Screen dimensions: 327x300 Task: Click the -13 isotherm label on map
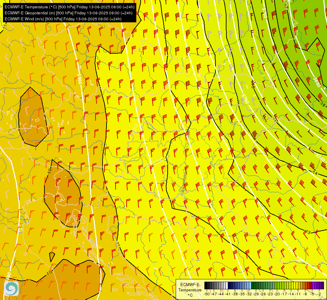pos(308,232)
